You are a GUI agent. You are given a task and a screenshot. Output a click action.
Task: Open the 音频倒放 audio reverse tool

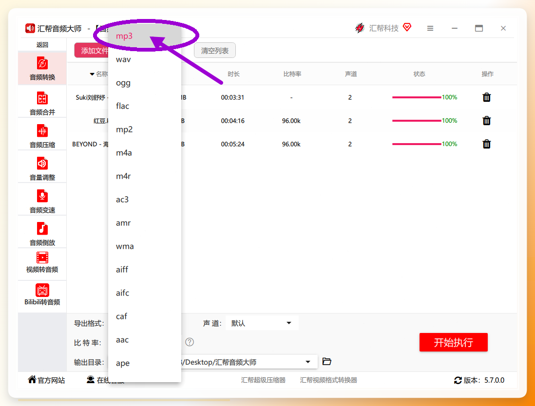click(x=42, y=234)
